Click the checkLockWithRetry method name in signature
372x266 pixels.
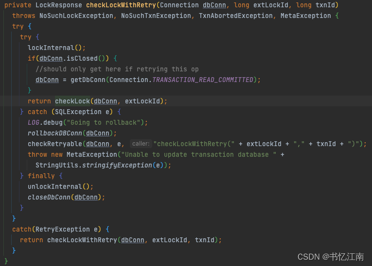(121, 5)
